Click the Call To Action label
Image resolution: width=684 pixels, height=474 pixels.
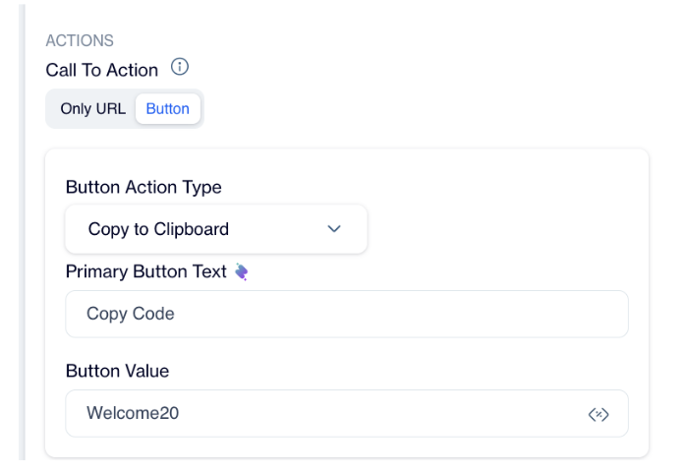click(102, 70)
